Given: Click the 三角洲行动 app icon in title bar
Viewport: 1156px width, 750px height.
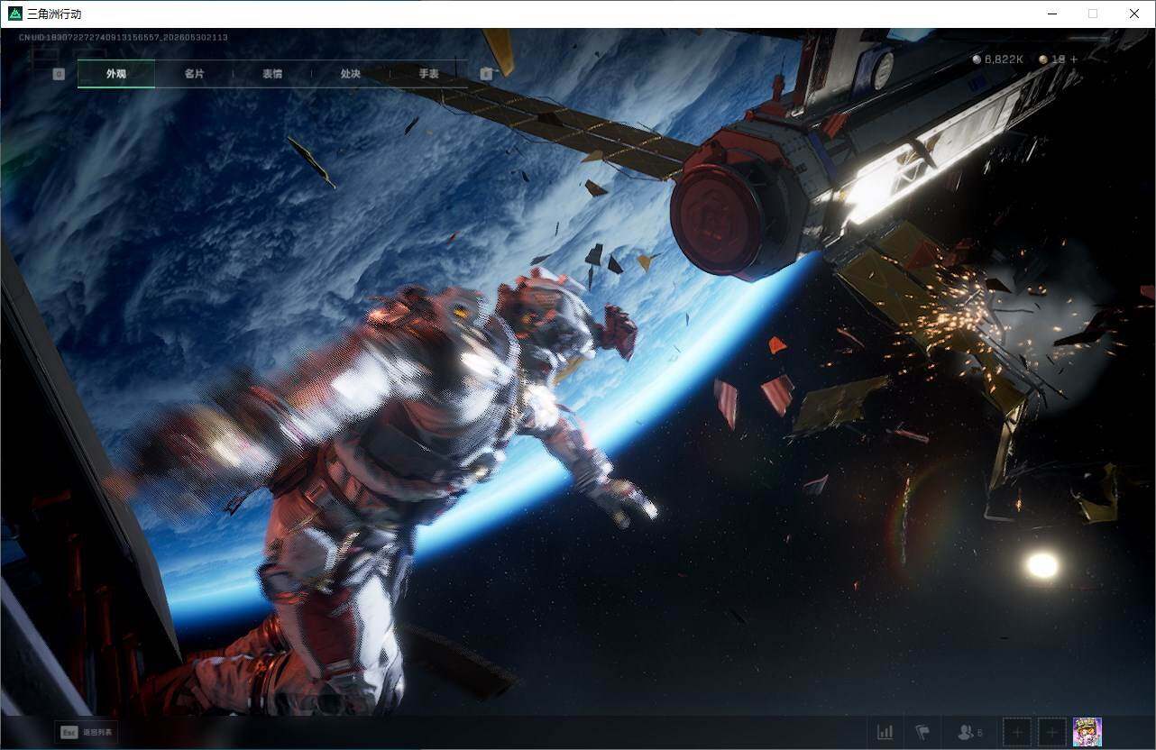Looking at the screenshot, I should (14, 14).
